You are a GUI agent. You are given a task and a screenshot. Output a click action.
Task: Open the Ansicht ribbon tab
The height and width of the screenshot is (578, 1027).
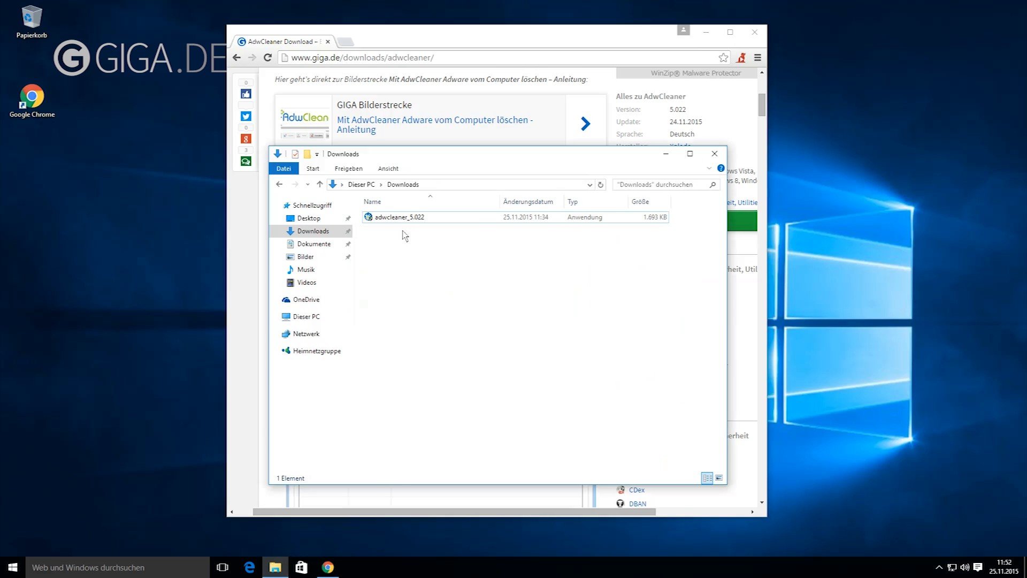(x=388, y=169)
